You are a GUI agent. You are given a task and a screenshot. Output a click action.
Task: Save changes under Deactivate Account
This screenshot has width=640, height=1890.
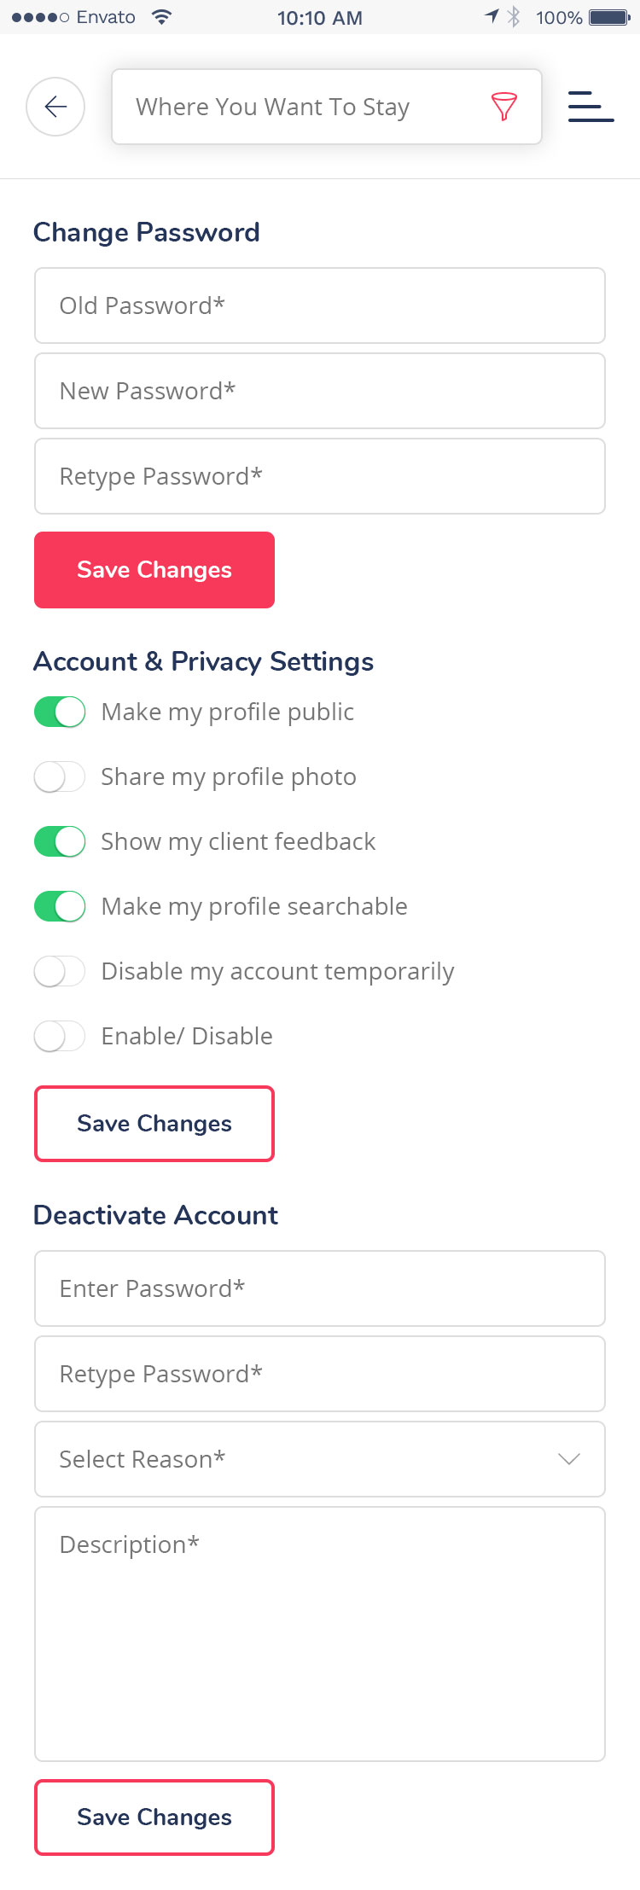(x=154, y=1817)
